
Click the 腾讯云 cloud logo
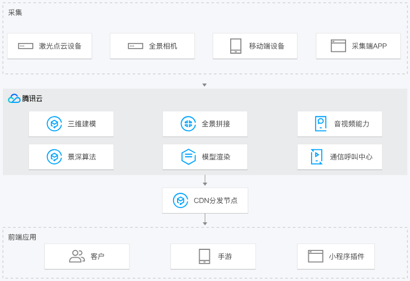(14, 98)
